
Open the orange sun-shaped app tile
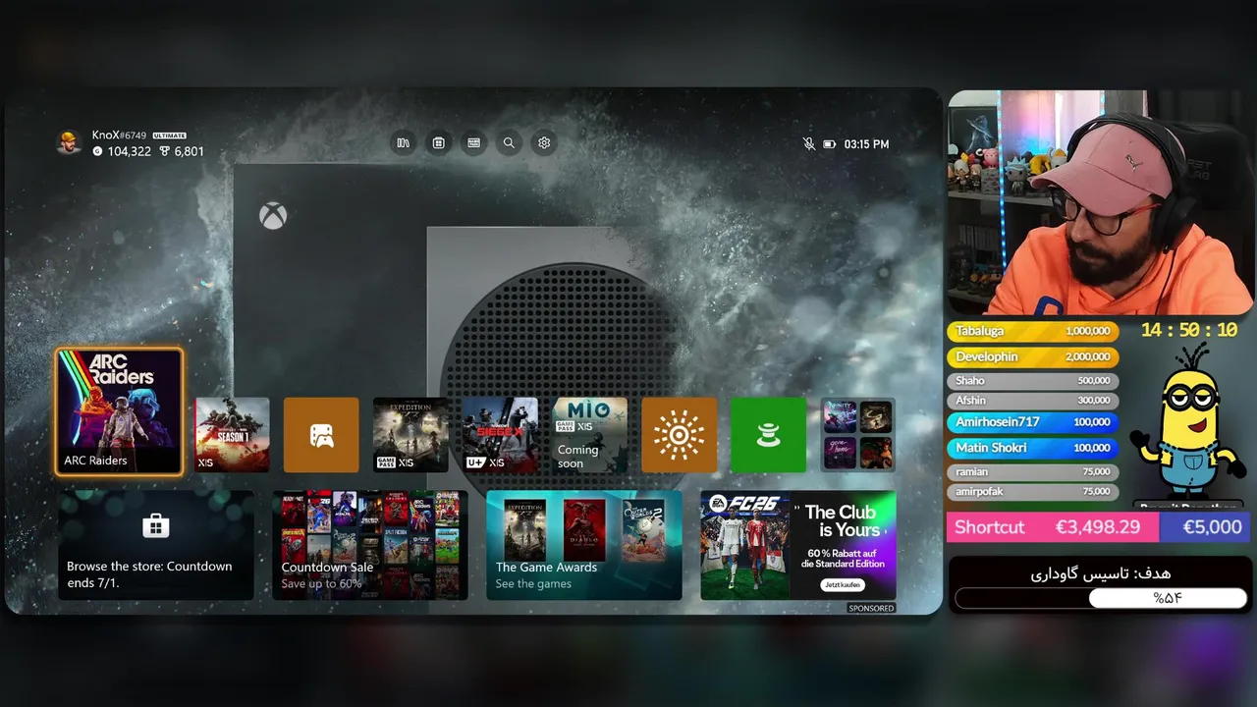pos(679,435)
